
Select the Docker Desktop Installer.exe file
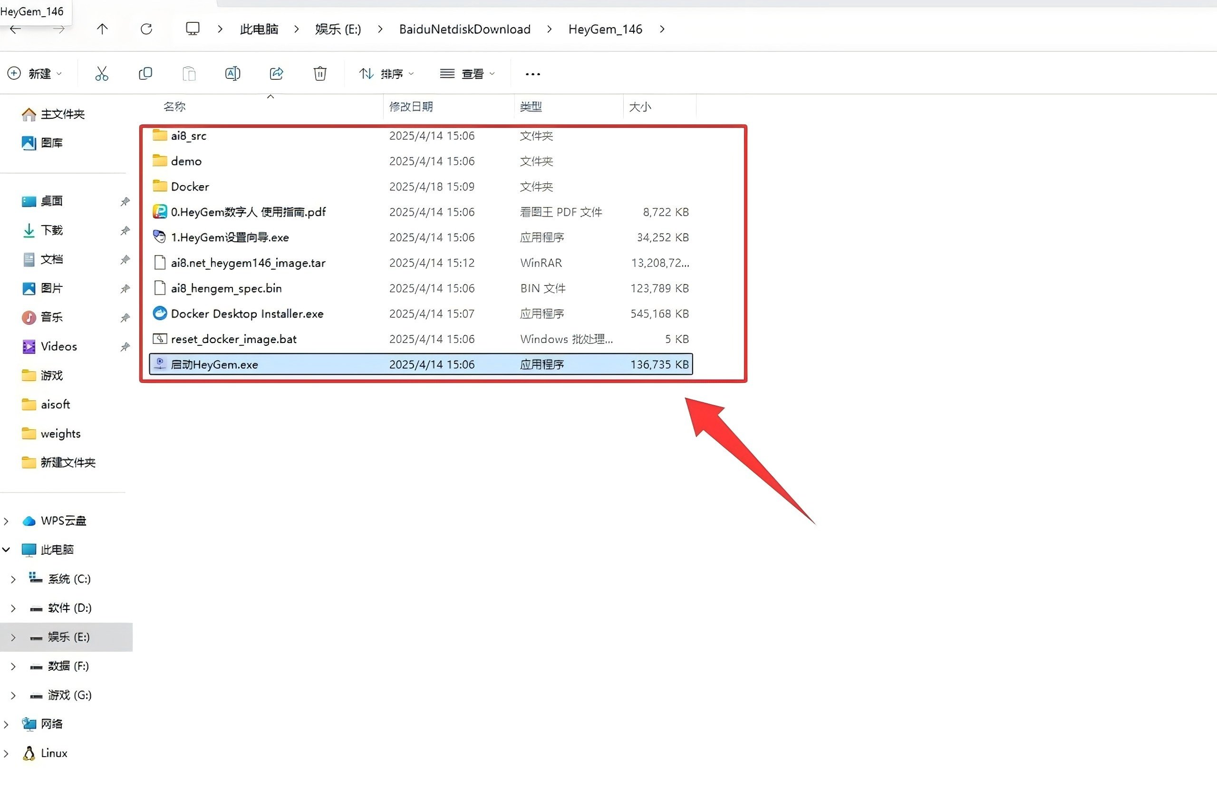pos(247,313)
